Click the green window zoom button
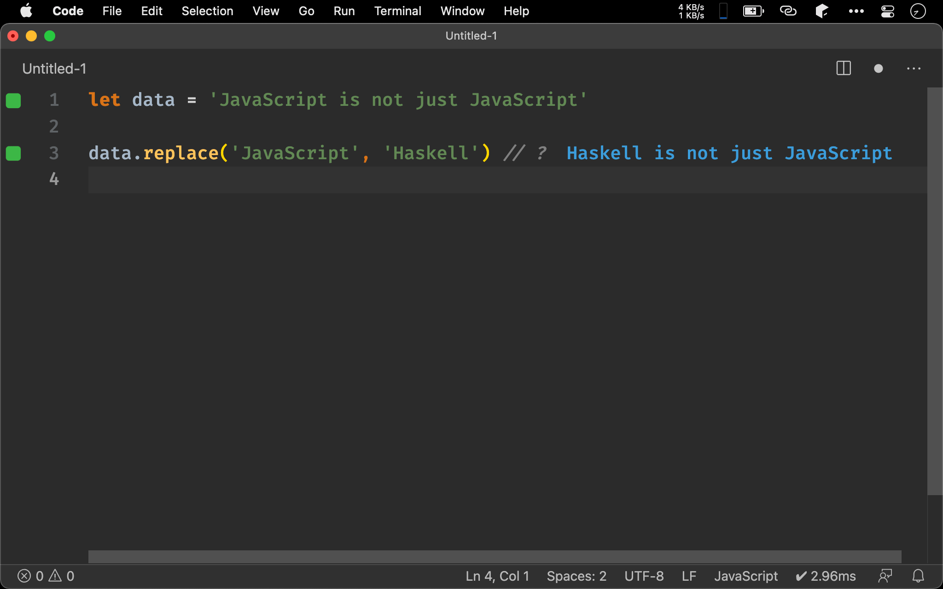 (x=50, y=36)
